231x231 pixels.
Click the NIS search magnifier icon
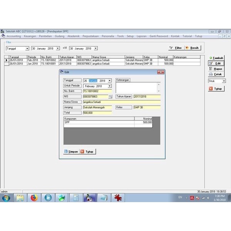(110, 97)
